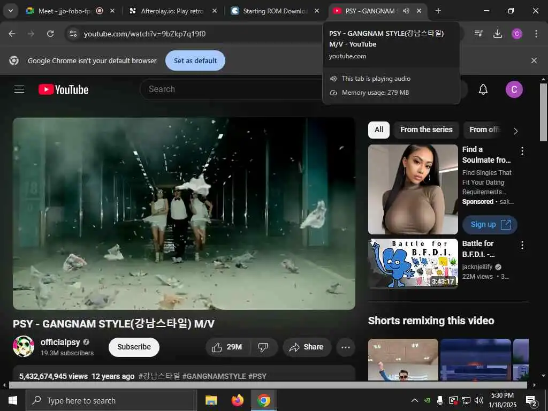View site information icon in address bar
548x411 pixels.
click(x=73, y=34)
